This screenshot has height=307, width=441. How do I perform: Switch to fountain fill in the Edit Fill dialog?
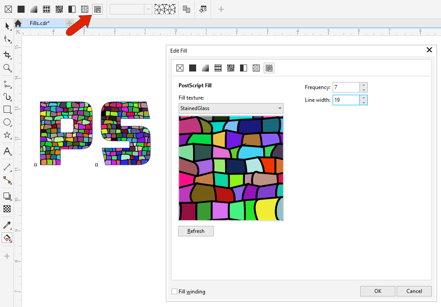click(205, 68)
